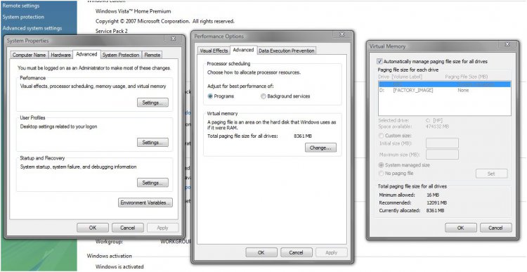Select Programs for processor scheduling

(221, 96)
